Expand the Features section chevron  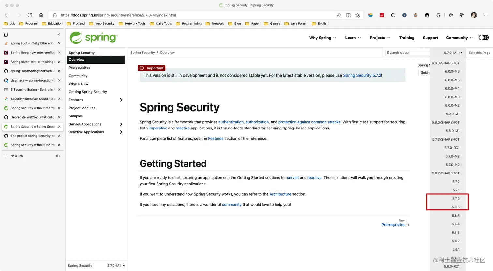click(121, 100)
